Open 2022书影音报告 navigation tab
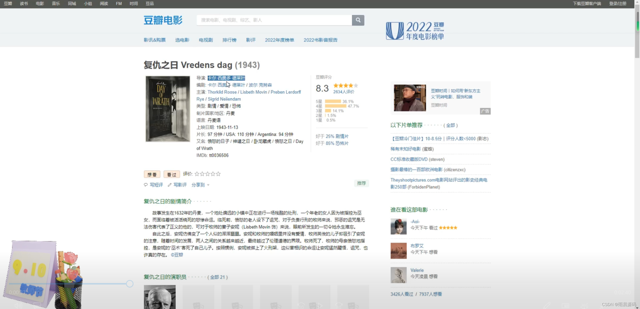640x309 pixels. click(x=320, y=40)
